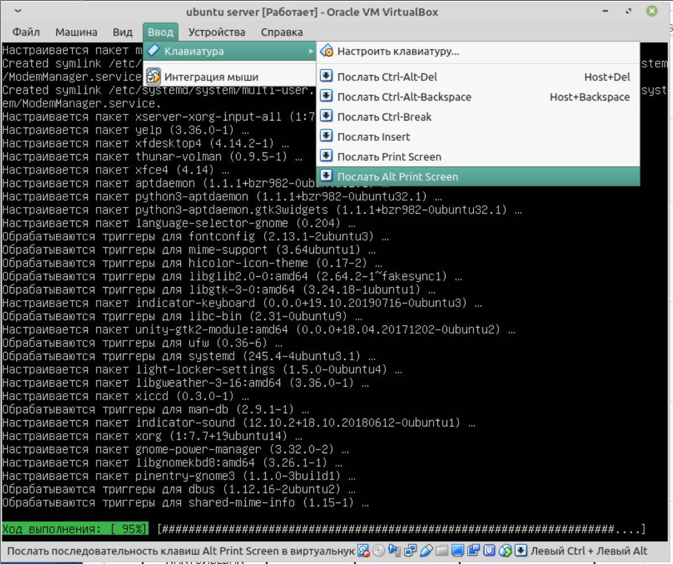Maximize the VirtualBox window
Image resolution: width=673 pixels, height=564 pixels.
pos(629,11)
